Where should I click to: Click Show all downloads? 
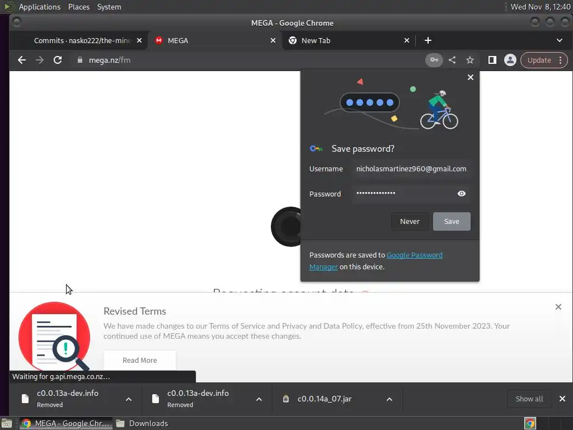coord(529,399)
